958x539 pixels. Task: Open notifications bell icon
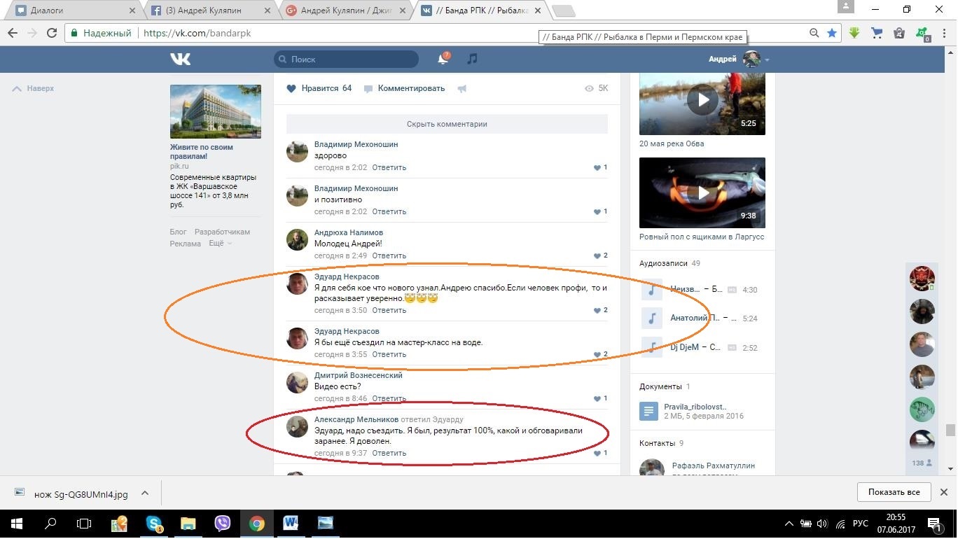(x=443, y=59)
